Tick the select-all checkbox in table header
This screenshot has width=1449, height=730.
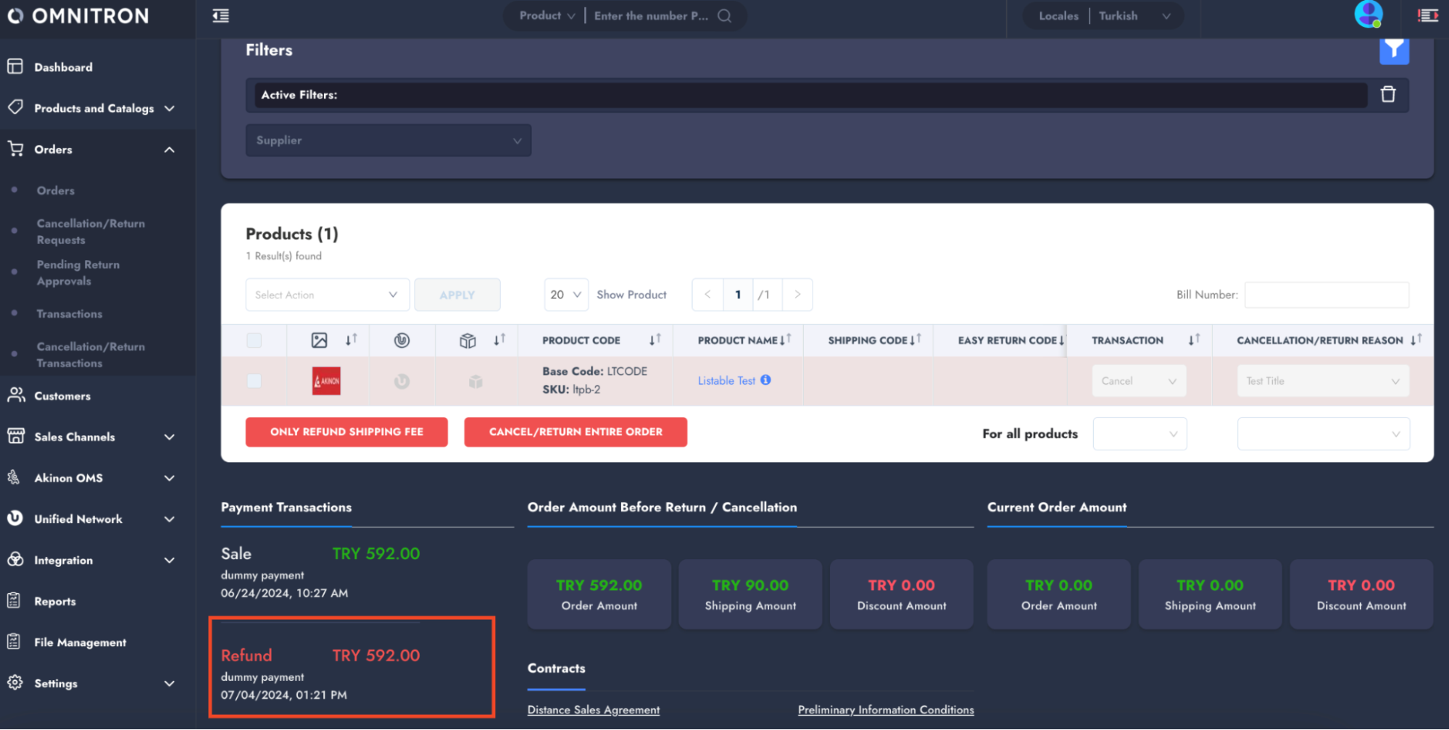[254, 340]
